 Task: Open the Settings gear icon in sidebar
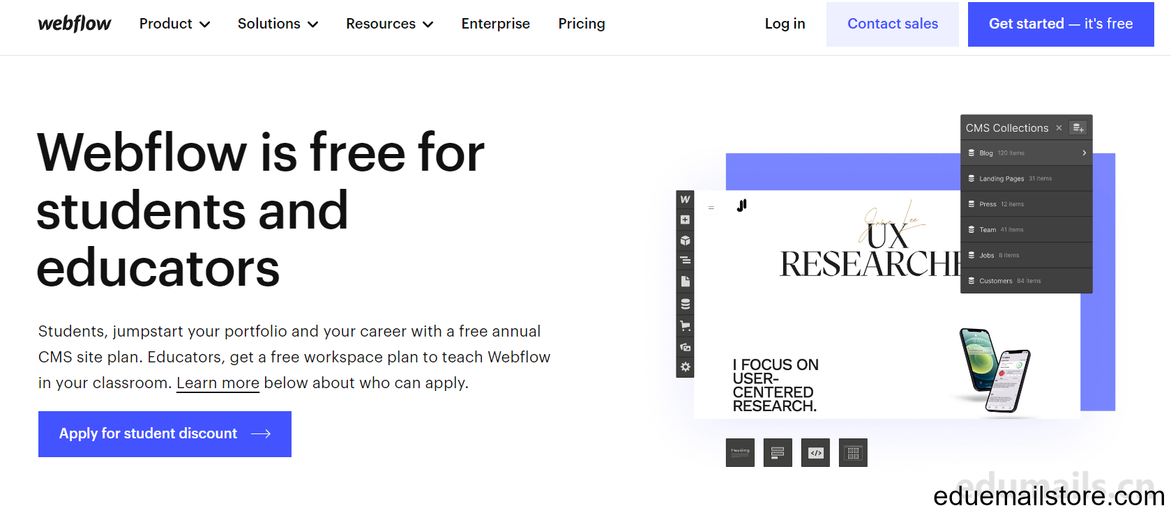pyautogui.click(x=685, y=367)
